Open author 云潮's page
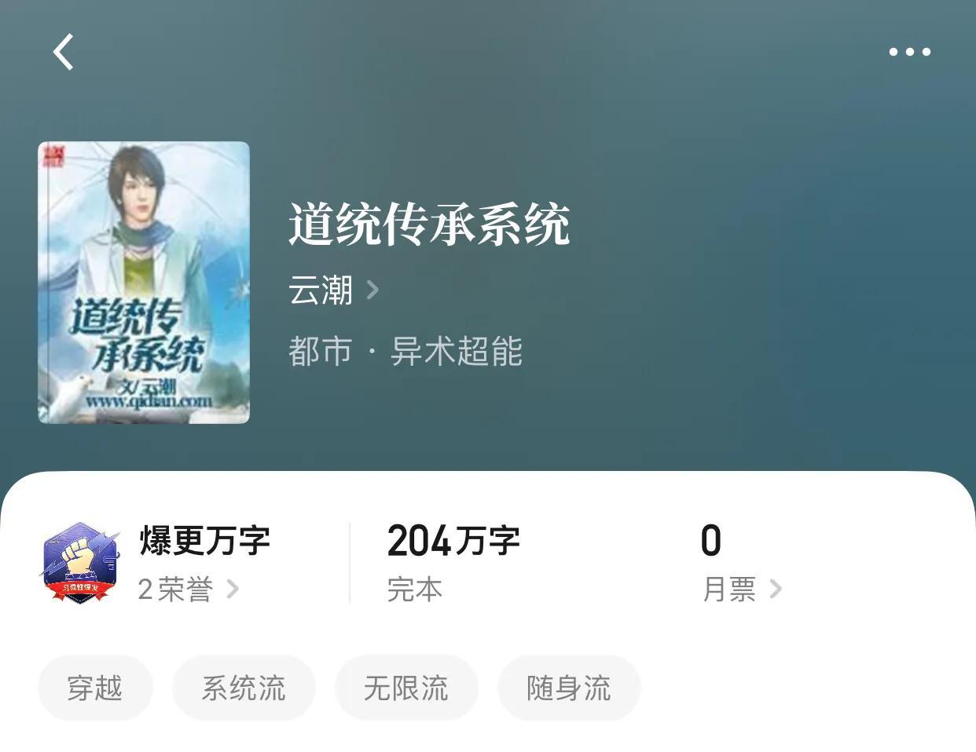Viewport: 976px width, 752px height. [x=321, y=290]
